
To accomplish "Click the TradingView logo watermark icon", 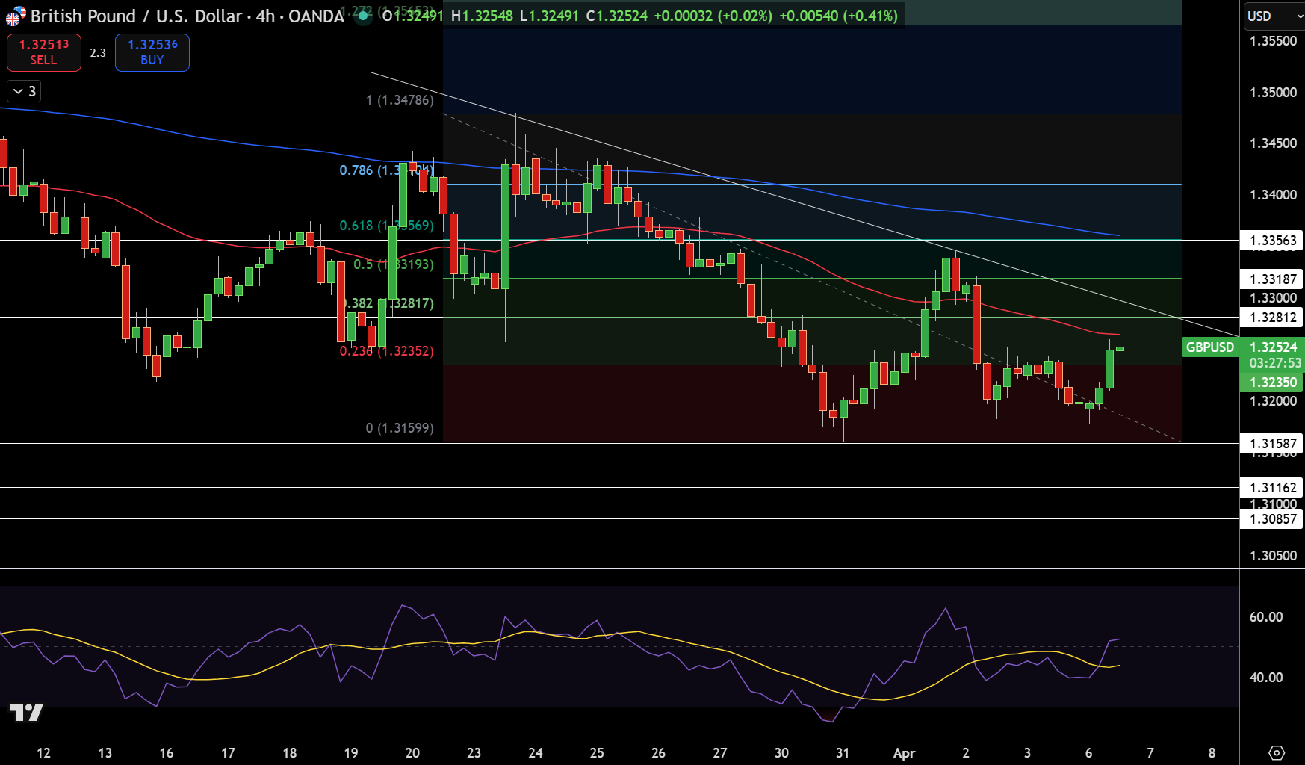I will [x=26, y=713].
